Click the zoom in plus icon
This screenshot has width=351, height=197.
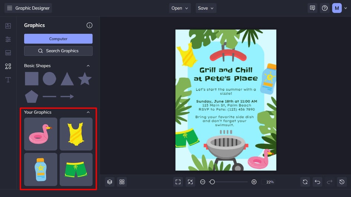point(254,182)
